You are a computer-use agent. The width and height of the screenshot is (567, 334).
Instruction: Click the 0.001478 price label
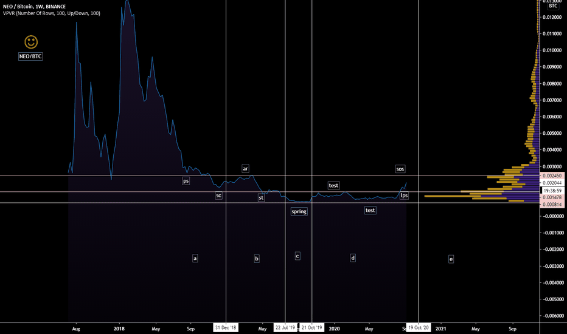[x=552, y=197]
